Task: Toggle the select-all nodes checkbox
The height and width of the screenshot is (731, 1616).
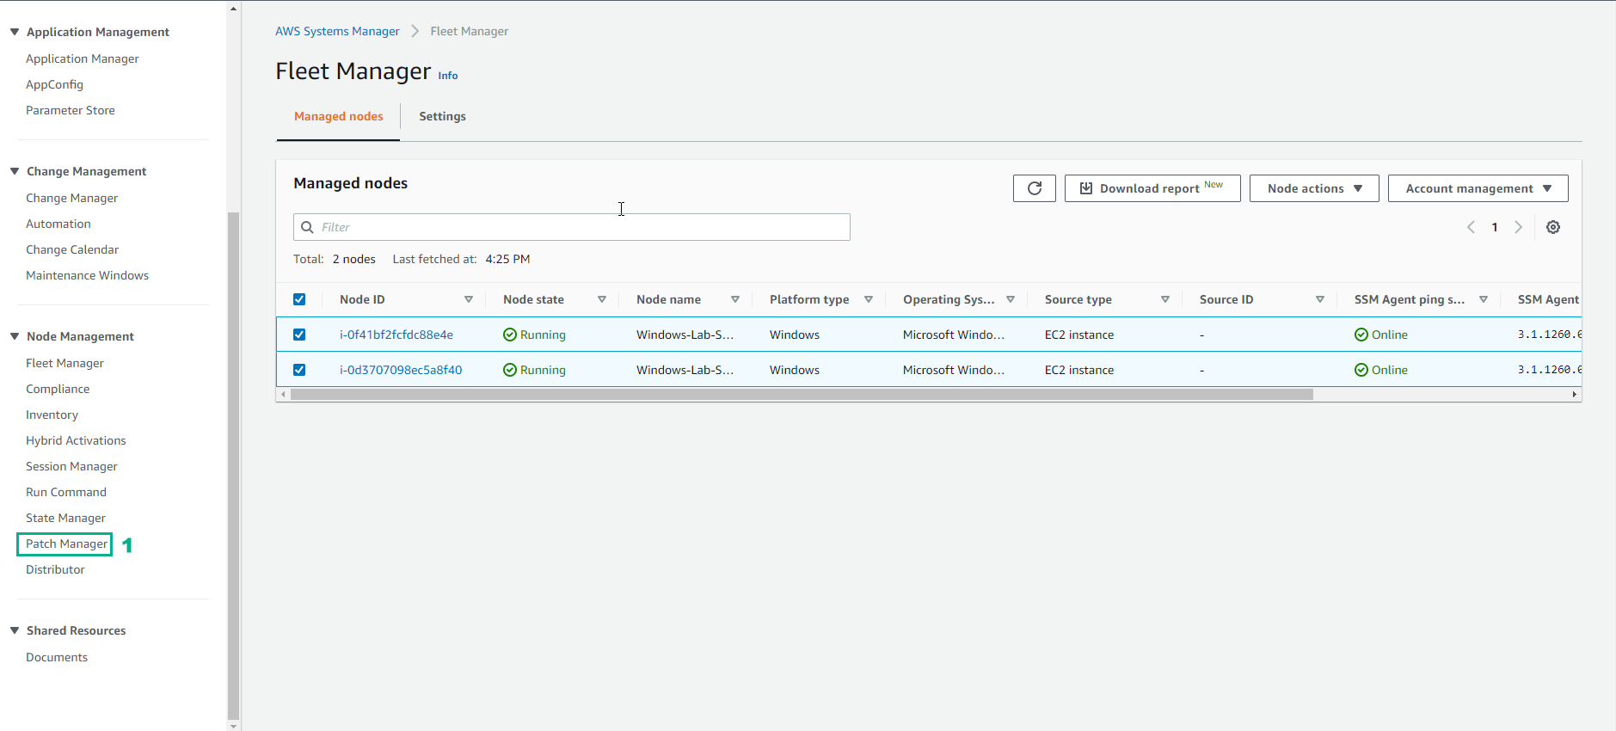Action: tap(299, 299)
